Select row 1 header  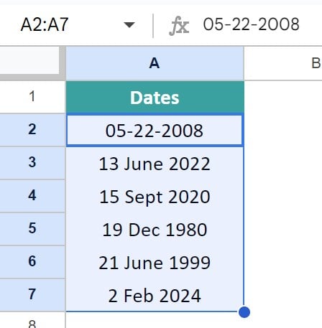coord(32,97)
